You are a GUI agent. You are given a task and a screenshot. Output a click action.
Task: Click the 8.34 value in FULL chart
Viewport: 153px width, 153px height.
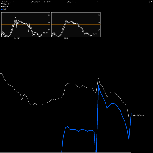pos(95,34)
